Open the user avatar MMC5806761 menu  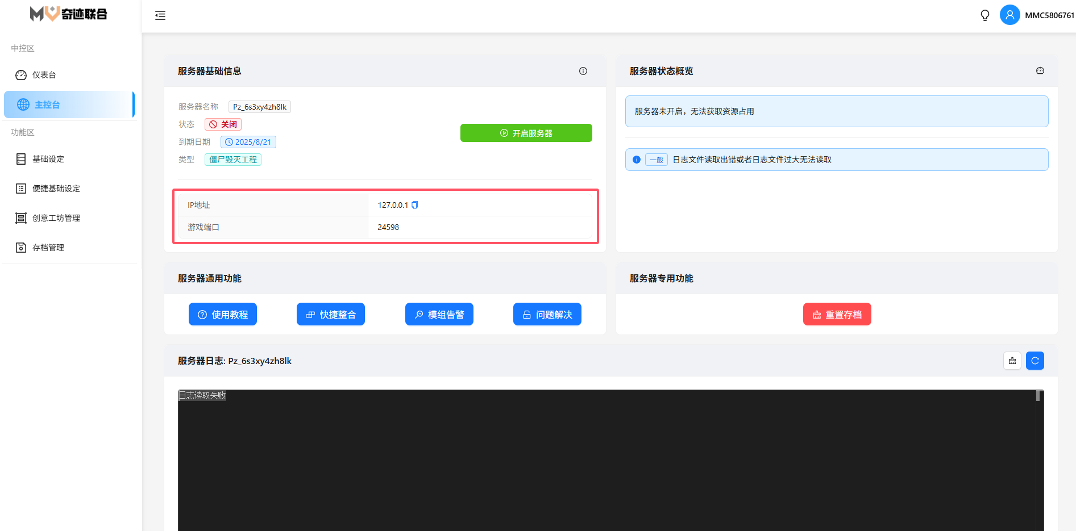[x=1009, y=15]
